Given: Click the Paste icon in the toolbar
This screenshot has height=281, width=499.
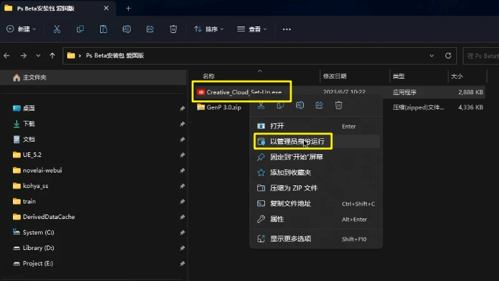Looking at the screenshot, I should click(x=103, y=29).
